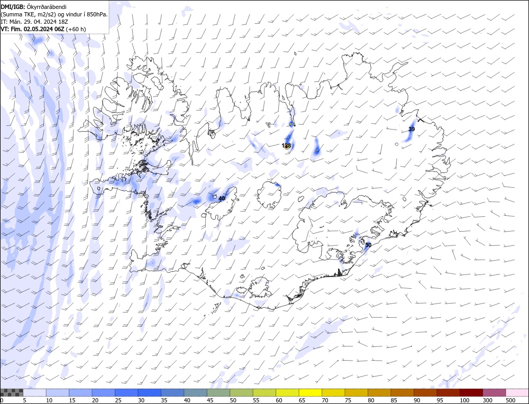Pick the green legend swatch between 50 and 55
This screenshot has width=529, height=404.
[242, 392]
